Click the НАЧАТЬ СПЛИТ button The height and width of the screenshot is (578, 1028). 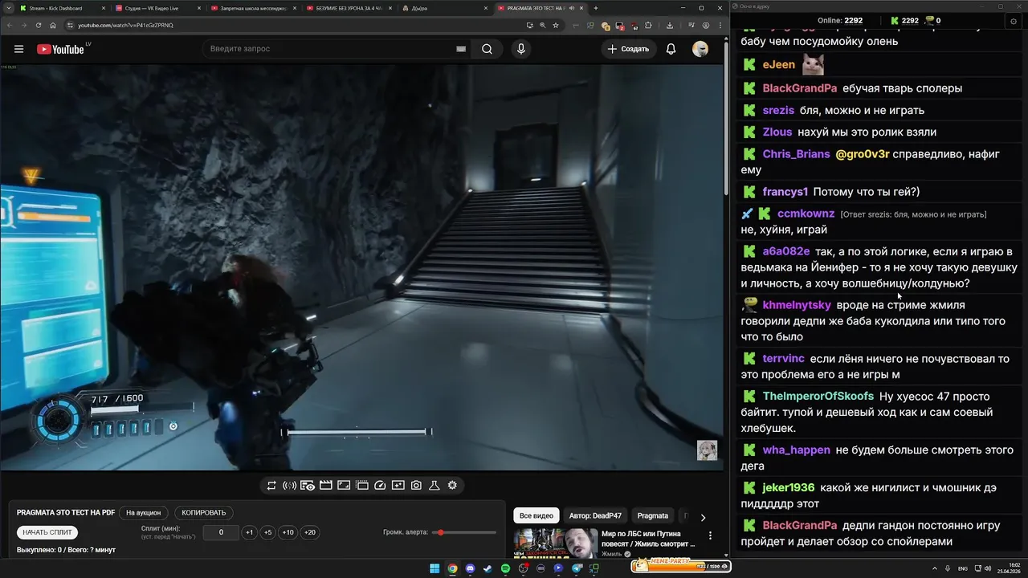[47, 532]
